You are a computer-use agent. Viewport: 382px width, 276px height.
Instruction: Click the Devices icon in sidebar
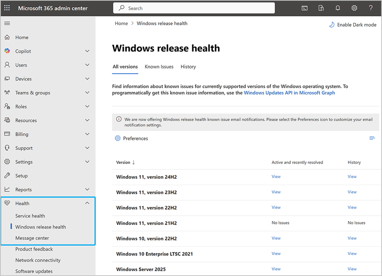[x=7, y=79]
